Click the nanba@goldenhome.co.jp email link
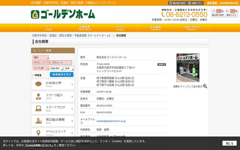 (111, 121)
